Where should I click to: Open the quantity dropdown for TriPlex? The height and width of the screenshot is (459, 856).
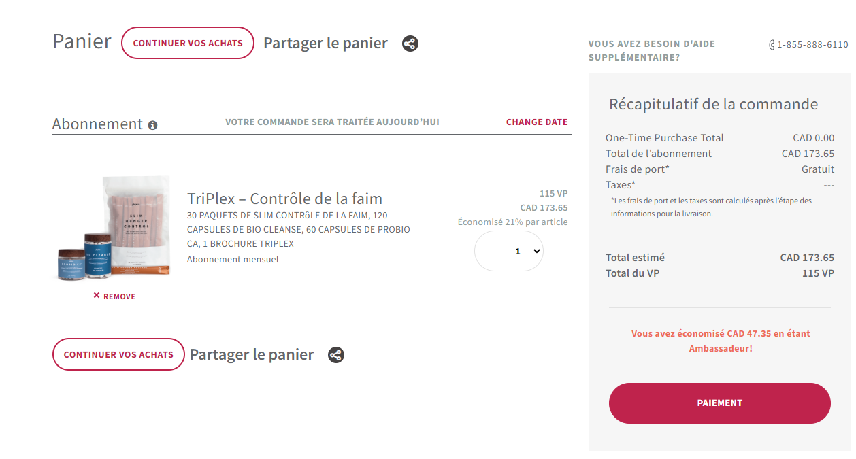509,251
